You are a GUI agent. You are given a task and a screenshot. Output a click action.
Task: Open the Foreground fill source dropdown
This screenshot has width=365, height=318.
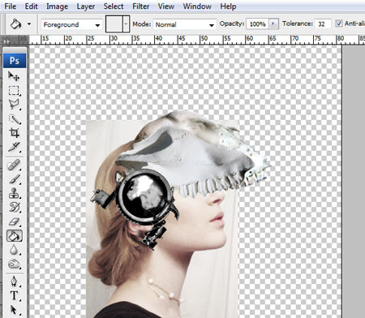point(71,24)
